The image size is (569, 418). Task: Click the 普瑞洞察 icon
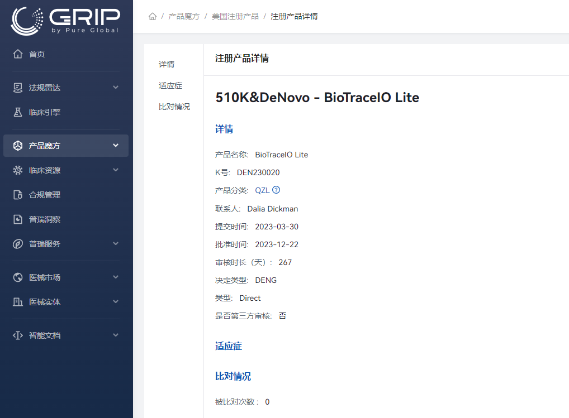(x=18, y=219)
